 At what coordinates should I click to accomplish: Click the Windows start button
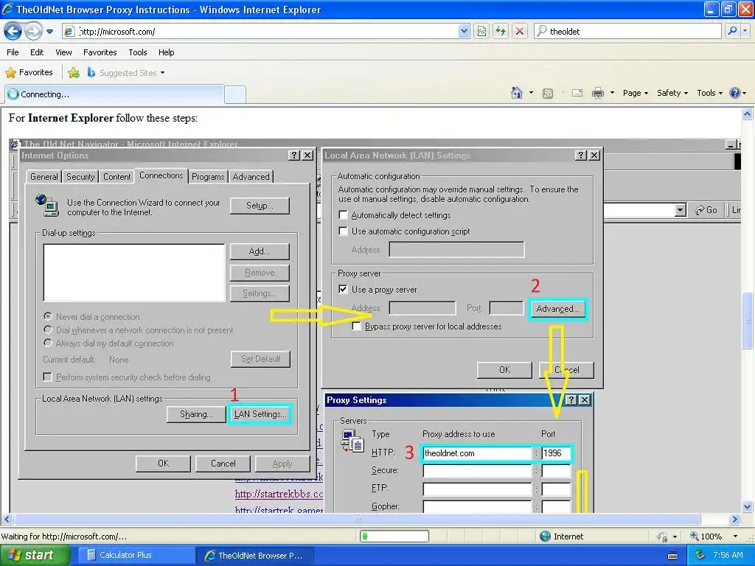tap(35, 556)
